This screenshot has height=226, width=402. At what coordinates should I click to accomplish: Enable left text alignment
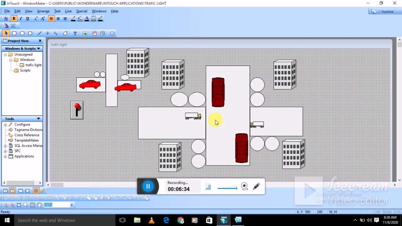click(x=51, y=19)
